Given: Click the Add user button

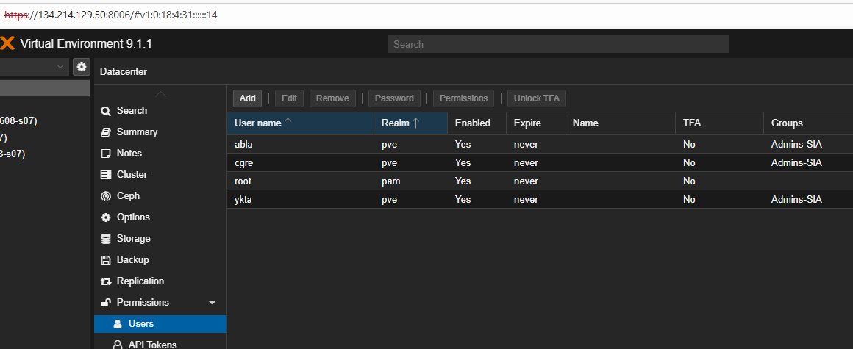Looking at the screenshot, I should click(x=247, y=98).
